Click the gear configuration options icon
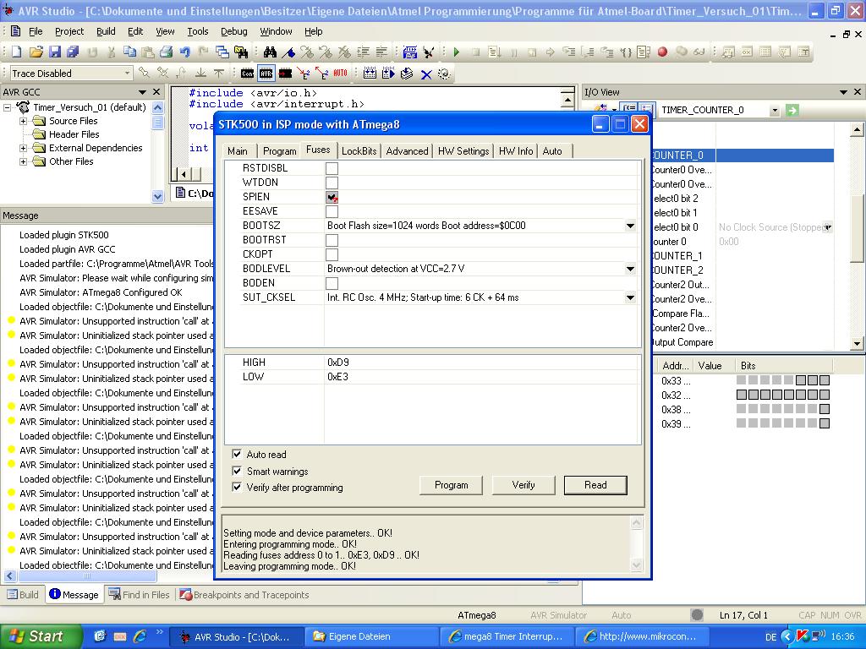The image size is (866, 649). (444, 74)
